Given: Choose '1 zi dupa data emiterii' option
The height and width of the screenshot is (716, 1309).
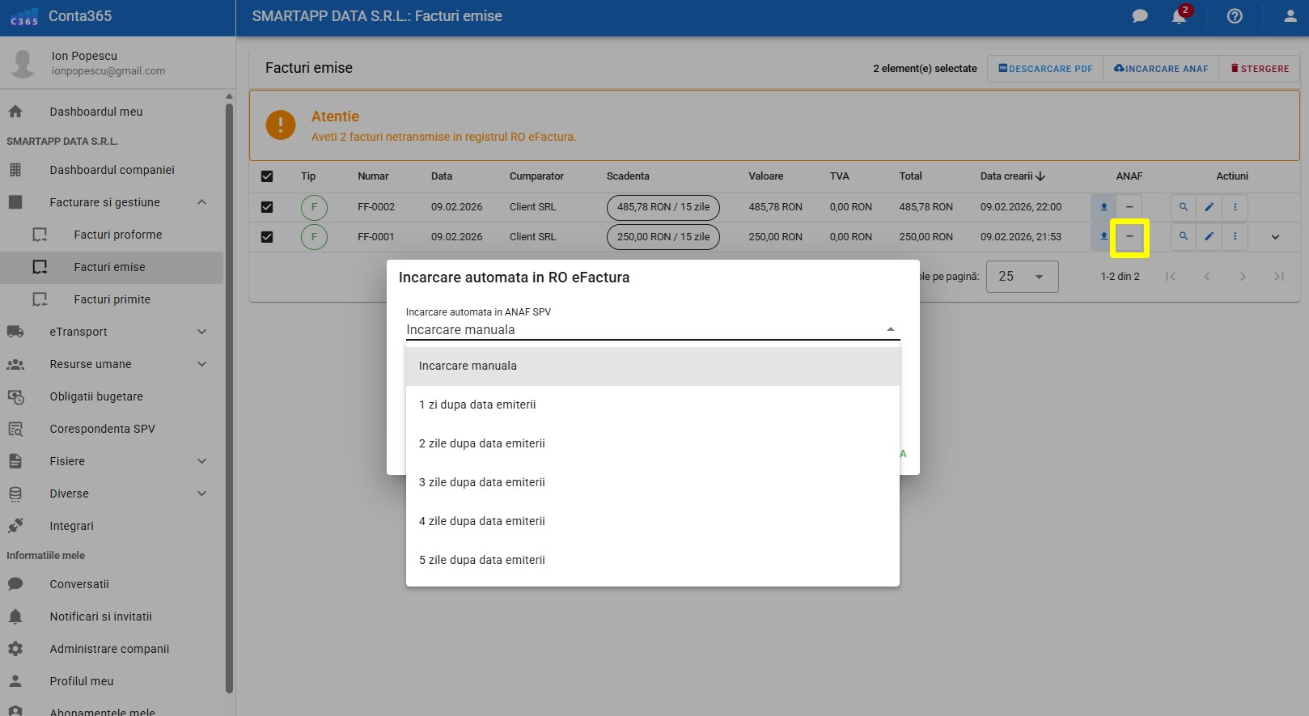Looking at the screenshot, I should [x=477, y=405].
